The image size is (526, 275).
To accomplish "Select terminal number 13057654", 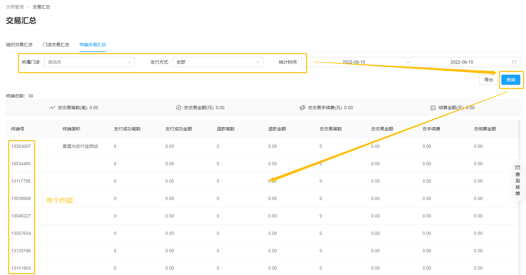I will coord(21,233).
